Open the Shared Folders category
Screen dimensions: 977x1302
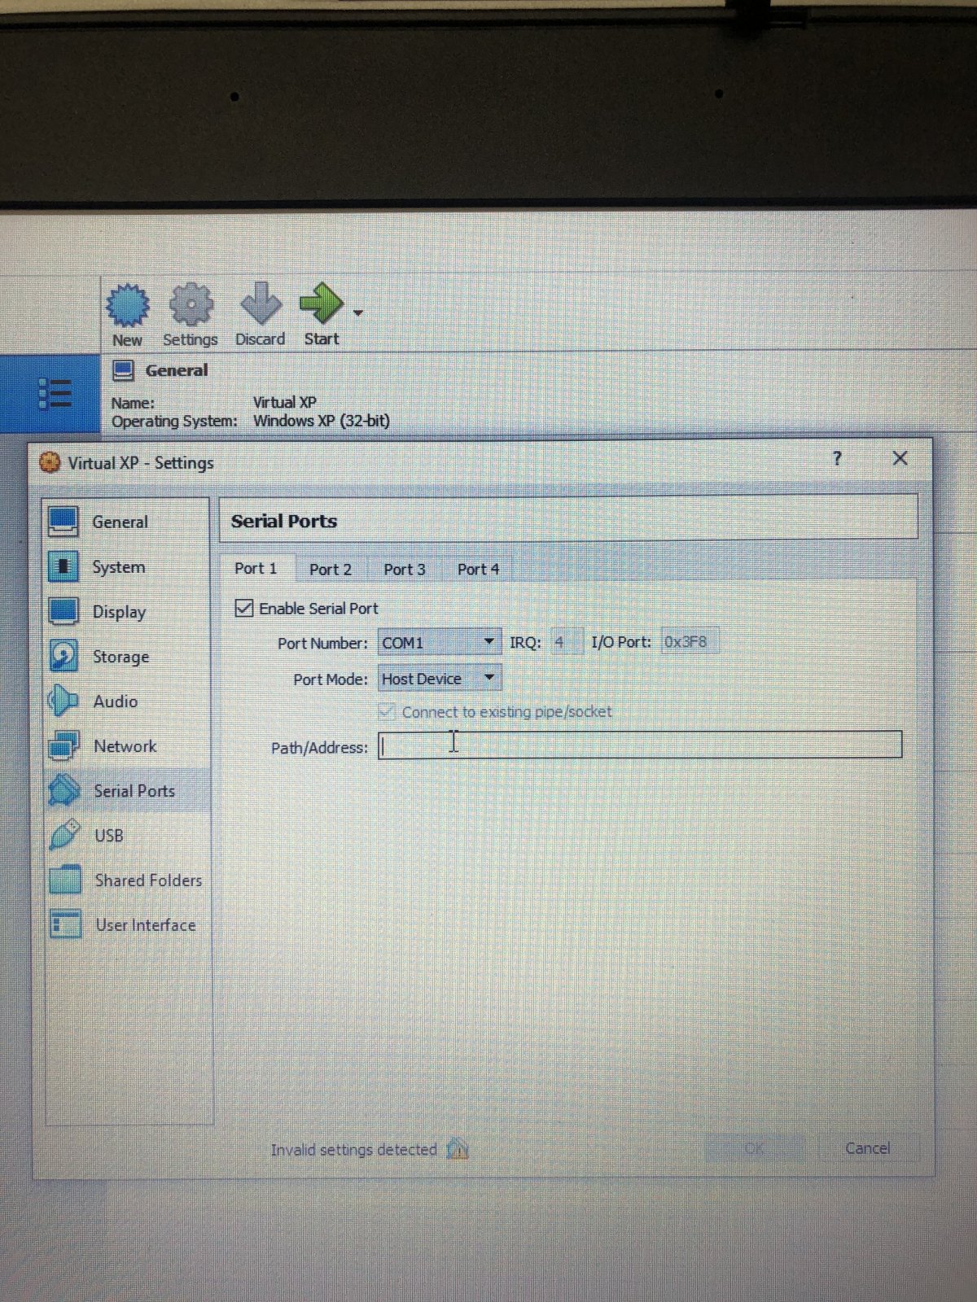point(127,880)
